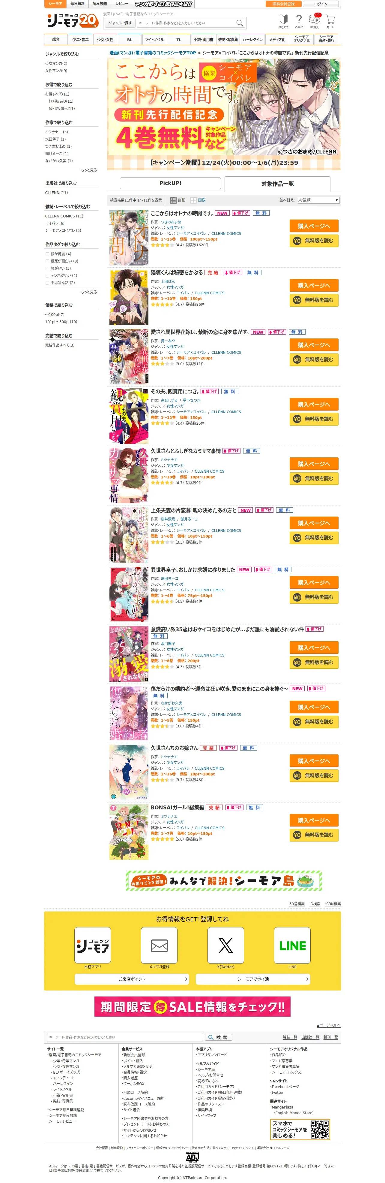Click the search magnifier icon in header
The width and height of the screenshot is (385, 1183).
tap(239, 23)
